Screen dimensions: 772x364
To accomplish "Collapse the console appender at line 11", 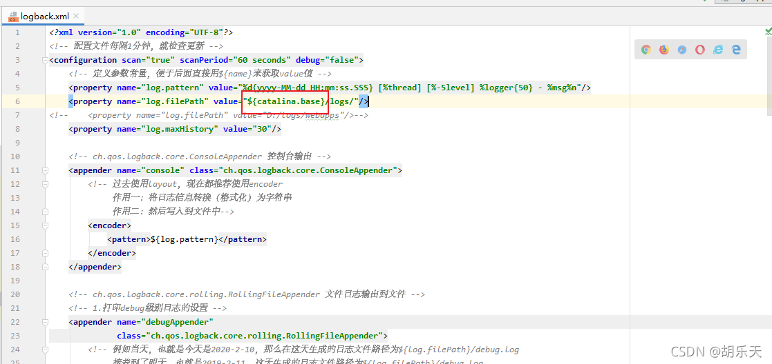I will tap(46, 170).
